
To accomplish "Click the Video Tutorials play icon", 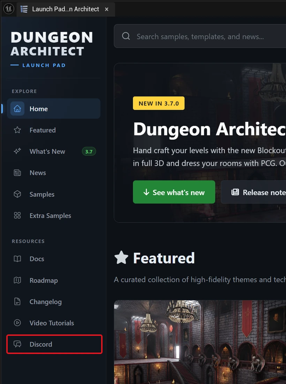I will [x=17, y=323].
